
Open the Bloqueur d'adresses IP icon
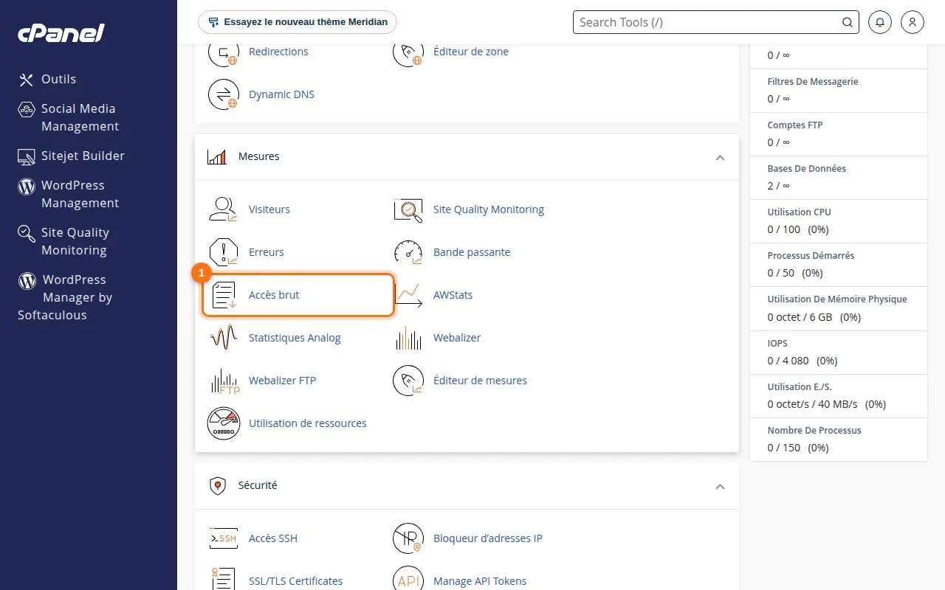[408, 538]
